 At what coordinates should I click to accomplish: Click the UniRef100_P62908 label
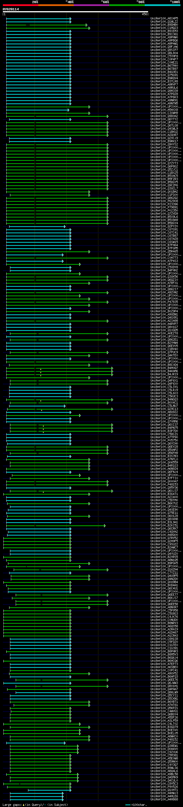(164, 201)
